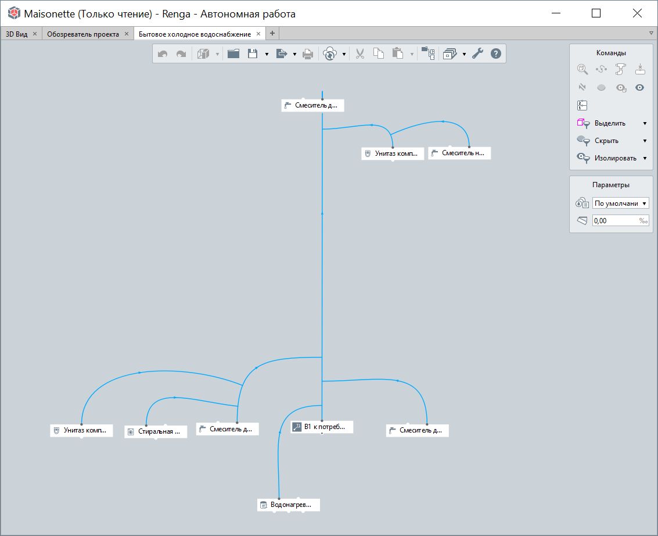Expand the save options dropdown arrow

[267, 54]
